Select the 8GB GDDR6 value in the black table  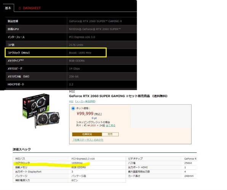pyautogui.click(x=77, y=61)
